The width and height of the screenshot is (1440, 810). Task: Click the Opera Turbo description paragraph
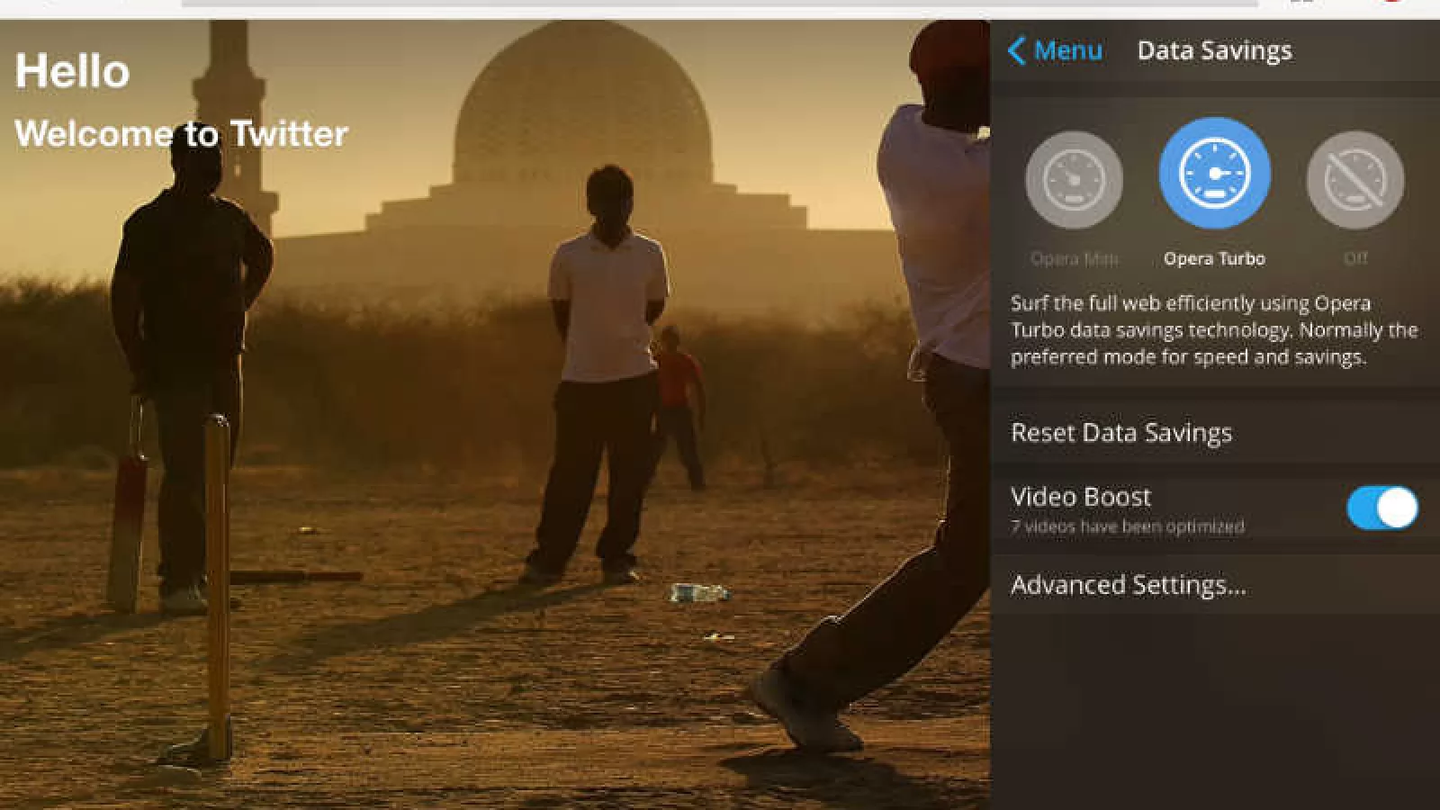(1214, 330)
